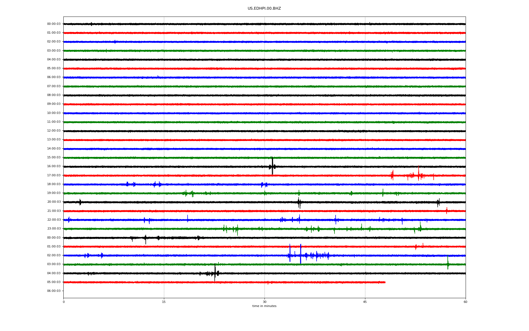Select the 16:00:03 trace time label

tap(54, 166)
